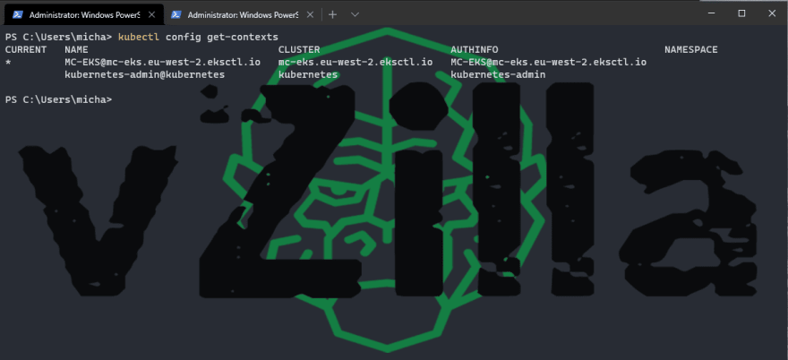Expand the new-tab profile dropdown chevron
Viewport: 788px width, 360px height.
(355, 14)
